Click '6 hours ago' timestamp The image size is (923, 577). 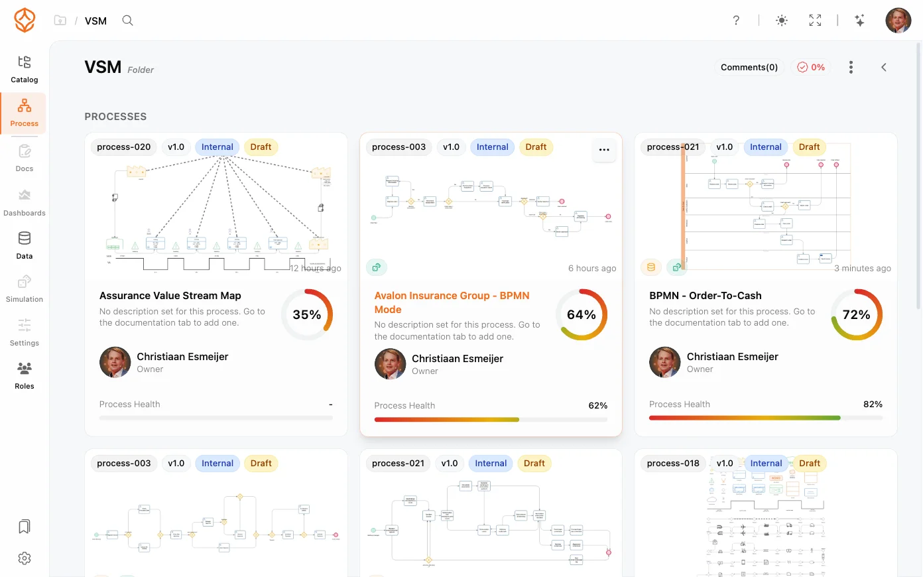[592, 269]
